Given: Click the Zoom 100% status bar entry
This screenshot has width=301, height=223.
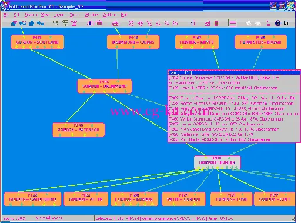Looking at the screenshot, I should 15,218.
